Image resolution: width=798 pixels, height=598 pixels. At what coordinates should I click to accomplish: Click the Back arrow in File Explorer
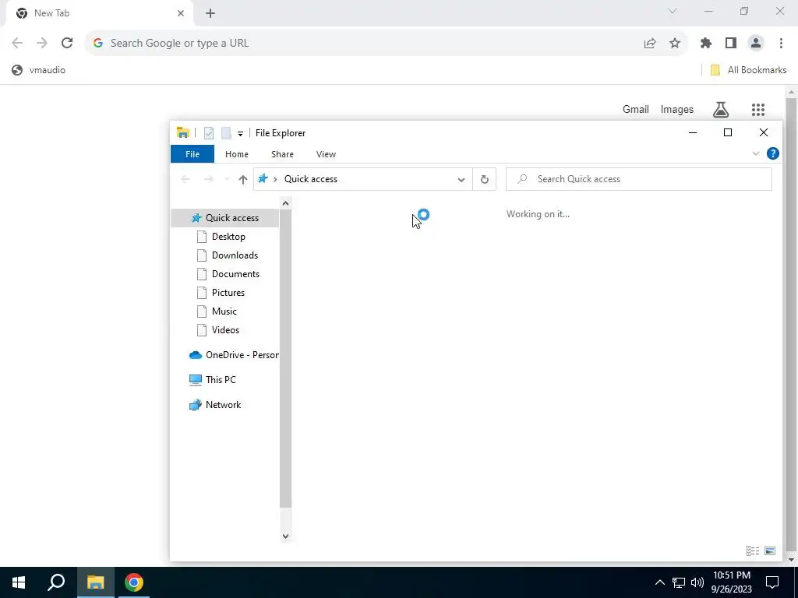(185, 179)
